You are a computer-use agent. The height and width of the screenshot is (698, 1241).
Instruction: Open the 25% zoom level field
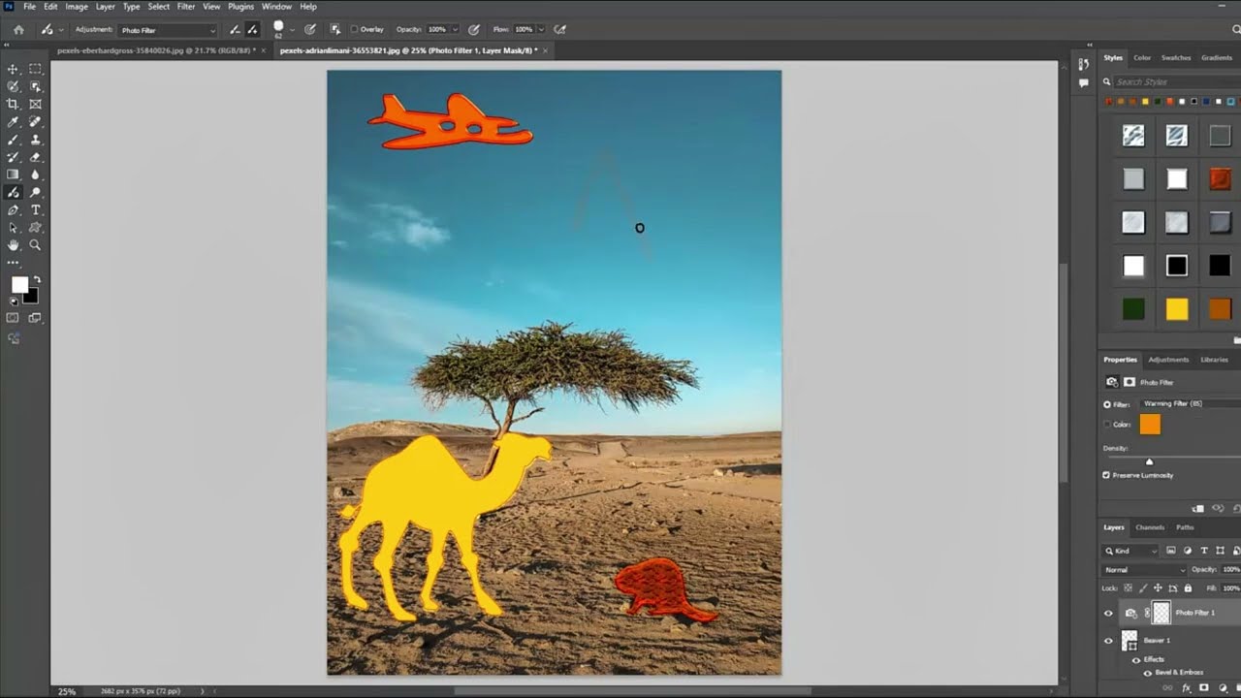pos(66,691)
